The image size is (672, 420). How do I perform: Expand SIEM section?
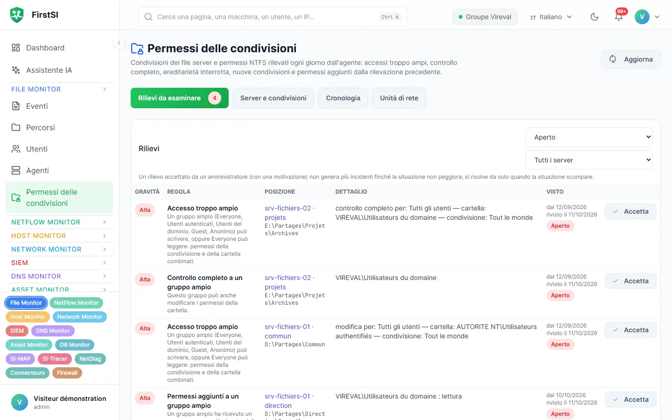click(x=59, y=263)
